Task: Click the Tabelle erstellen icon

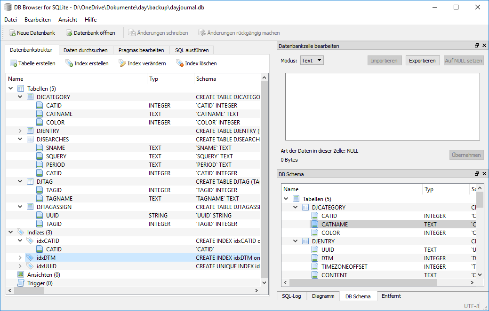Action: [x=13, y=63]
